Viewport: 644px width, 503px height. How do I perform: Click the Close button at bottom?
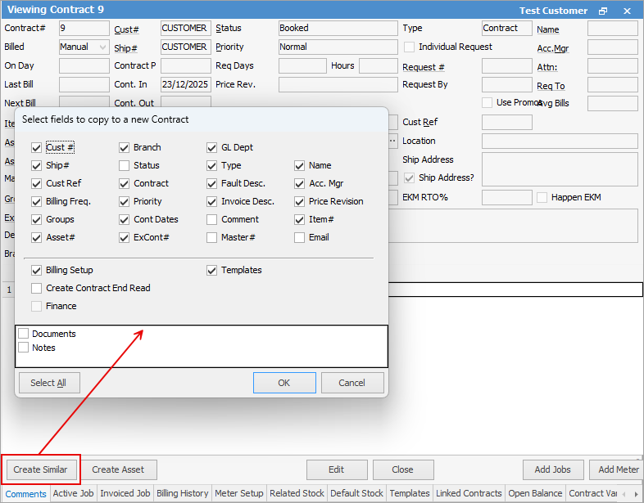click(403, 469)
